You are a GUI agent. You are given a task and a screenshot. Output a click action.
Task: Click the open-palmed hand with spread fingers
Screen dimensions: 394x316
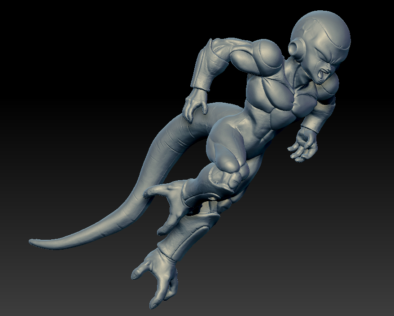[303, 147]
